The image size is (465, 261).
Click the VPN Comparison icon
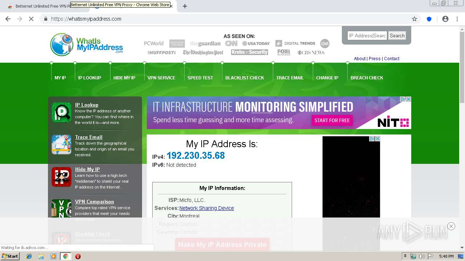point(61,208)
